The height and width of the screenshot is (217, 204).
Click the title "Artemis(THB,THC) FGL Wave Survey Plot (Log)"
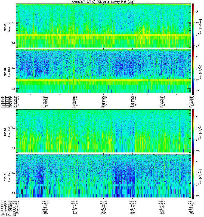tap(103, 2)
